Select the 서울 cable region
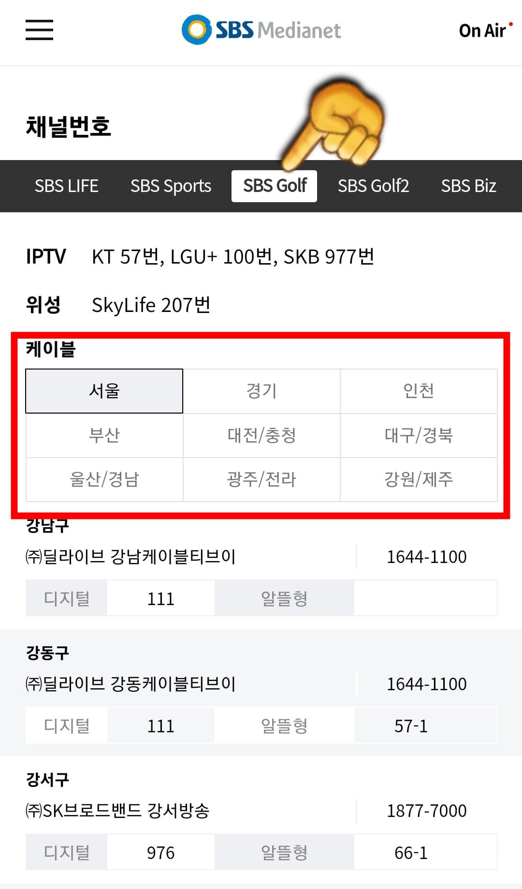This screenshot has height=889, width=522. 104,391
